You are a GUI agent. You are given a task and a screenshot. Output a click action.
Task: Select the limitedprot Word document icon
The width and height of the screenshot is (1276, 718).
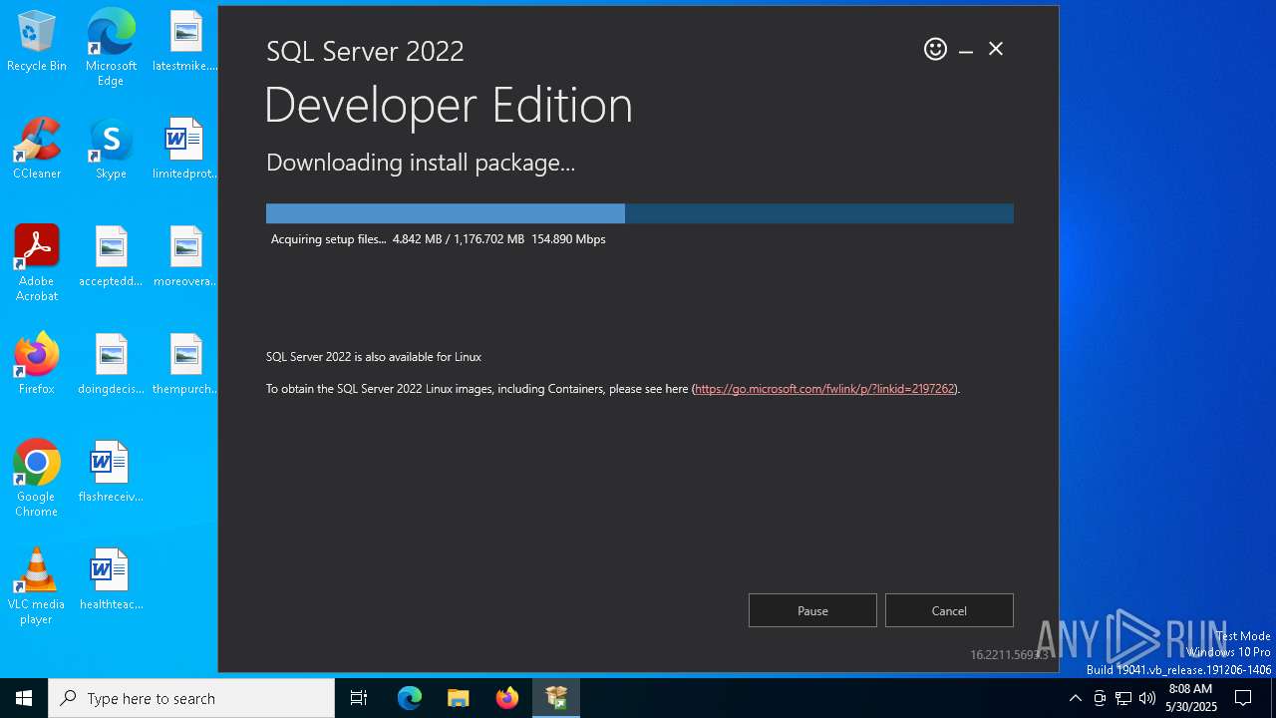tap(185, 150)
